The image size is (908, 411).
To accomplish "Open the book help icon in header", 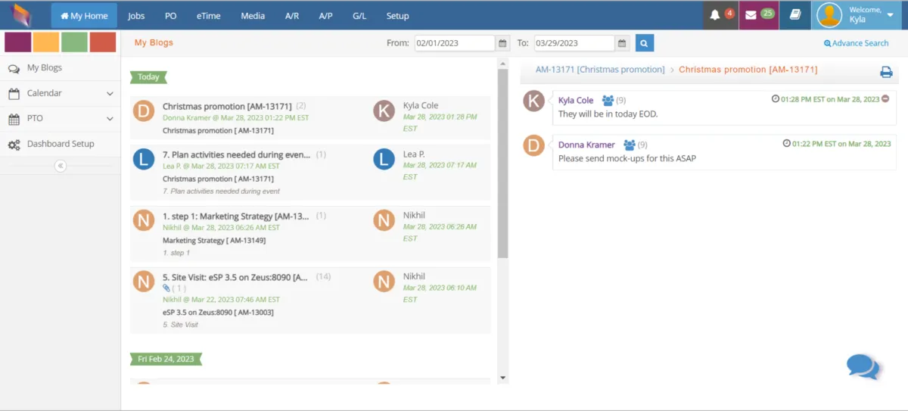I will pyautogui.click(x=794, y=15).
